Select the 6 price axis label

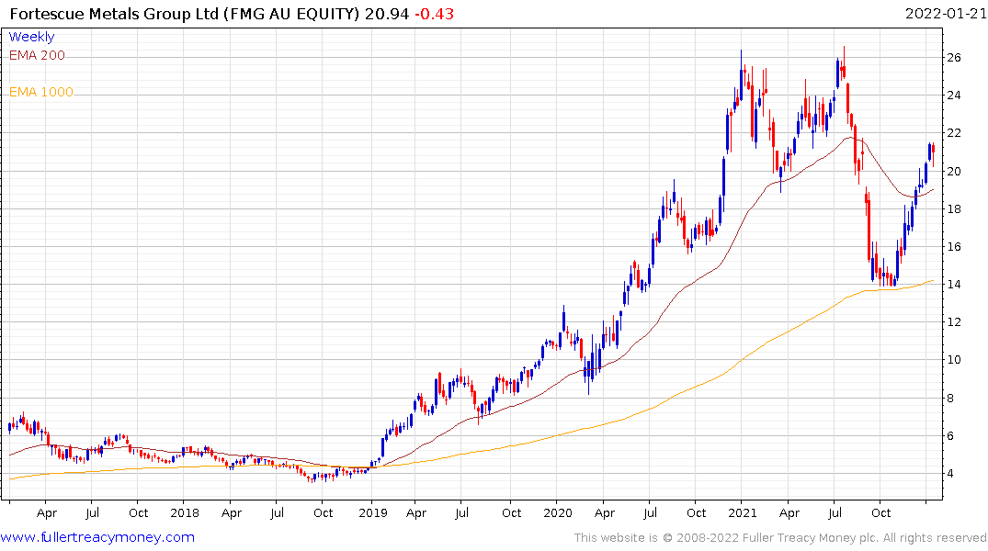point(950,436)
